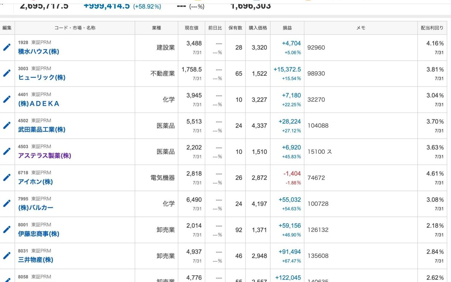Screen dimensions: 451x282
Task: Click the edit pencil for ヒューリック(株)
Action: (7, 73)
